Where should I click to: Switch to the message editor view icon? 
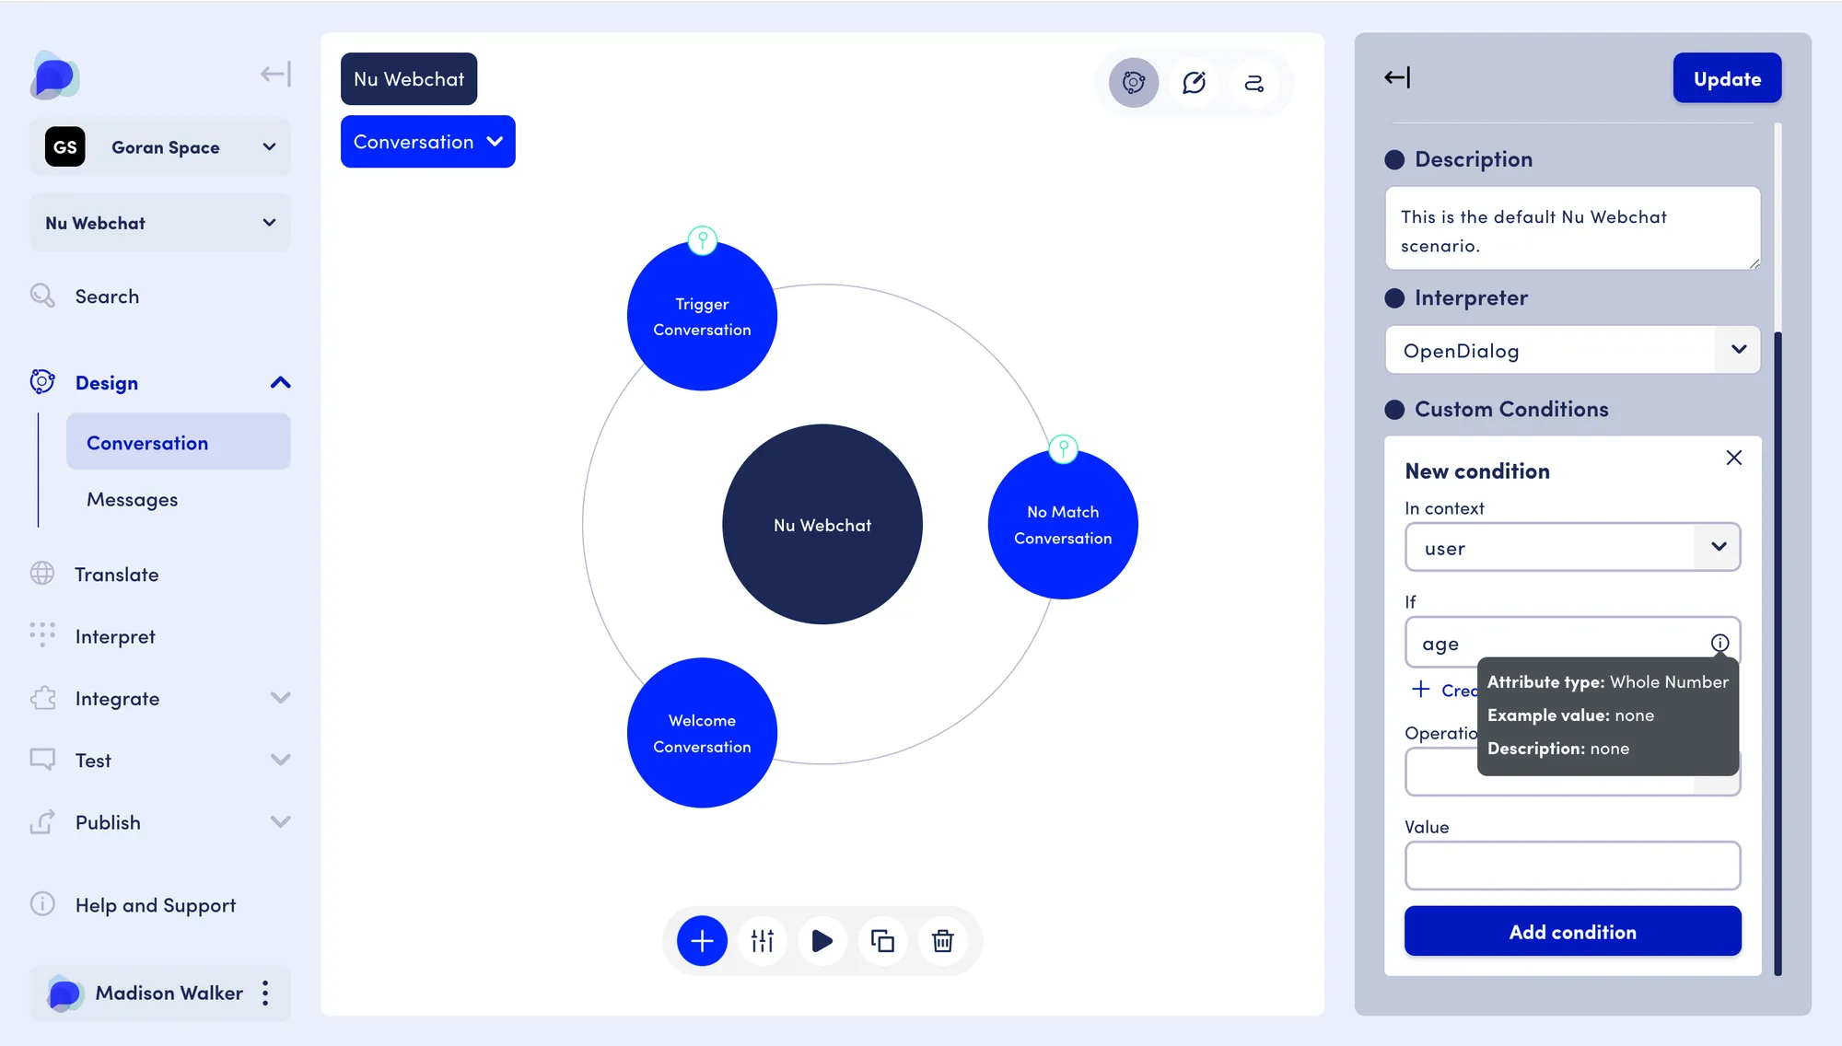coord(1195,83)
